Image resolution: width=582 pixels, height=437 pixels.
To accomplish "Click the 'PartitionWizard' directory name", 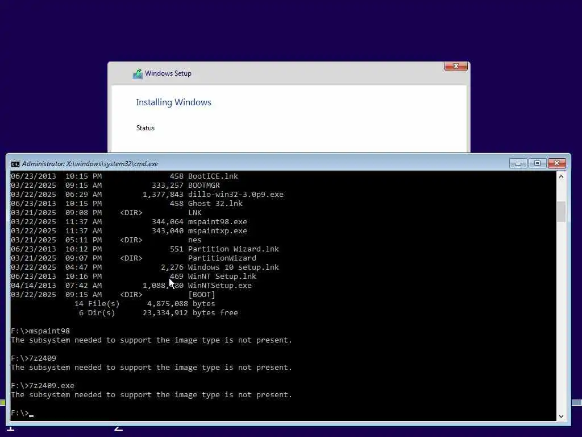I will click(x=222, y=258).
